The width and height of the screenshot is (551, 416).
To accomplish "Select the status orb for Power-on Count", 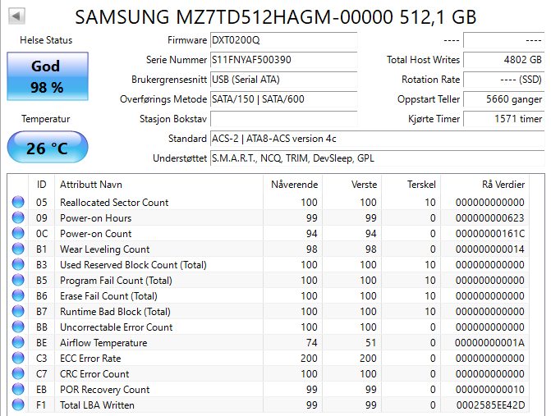I will (x=18, y=234).
